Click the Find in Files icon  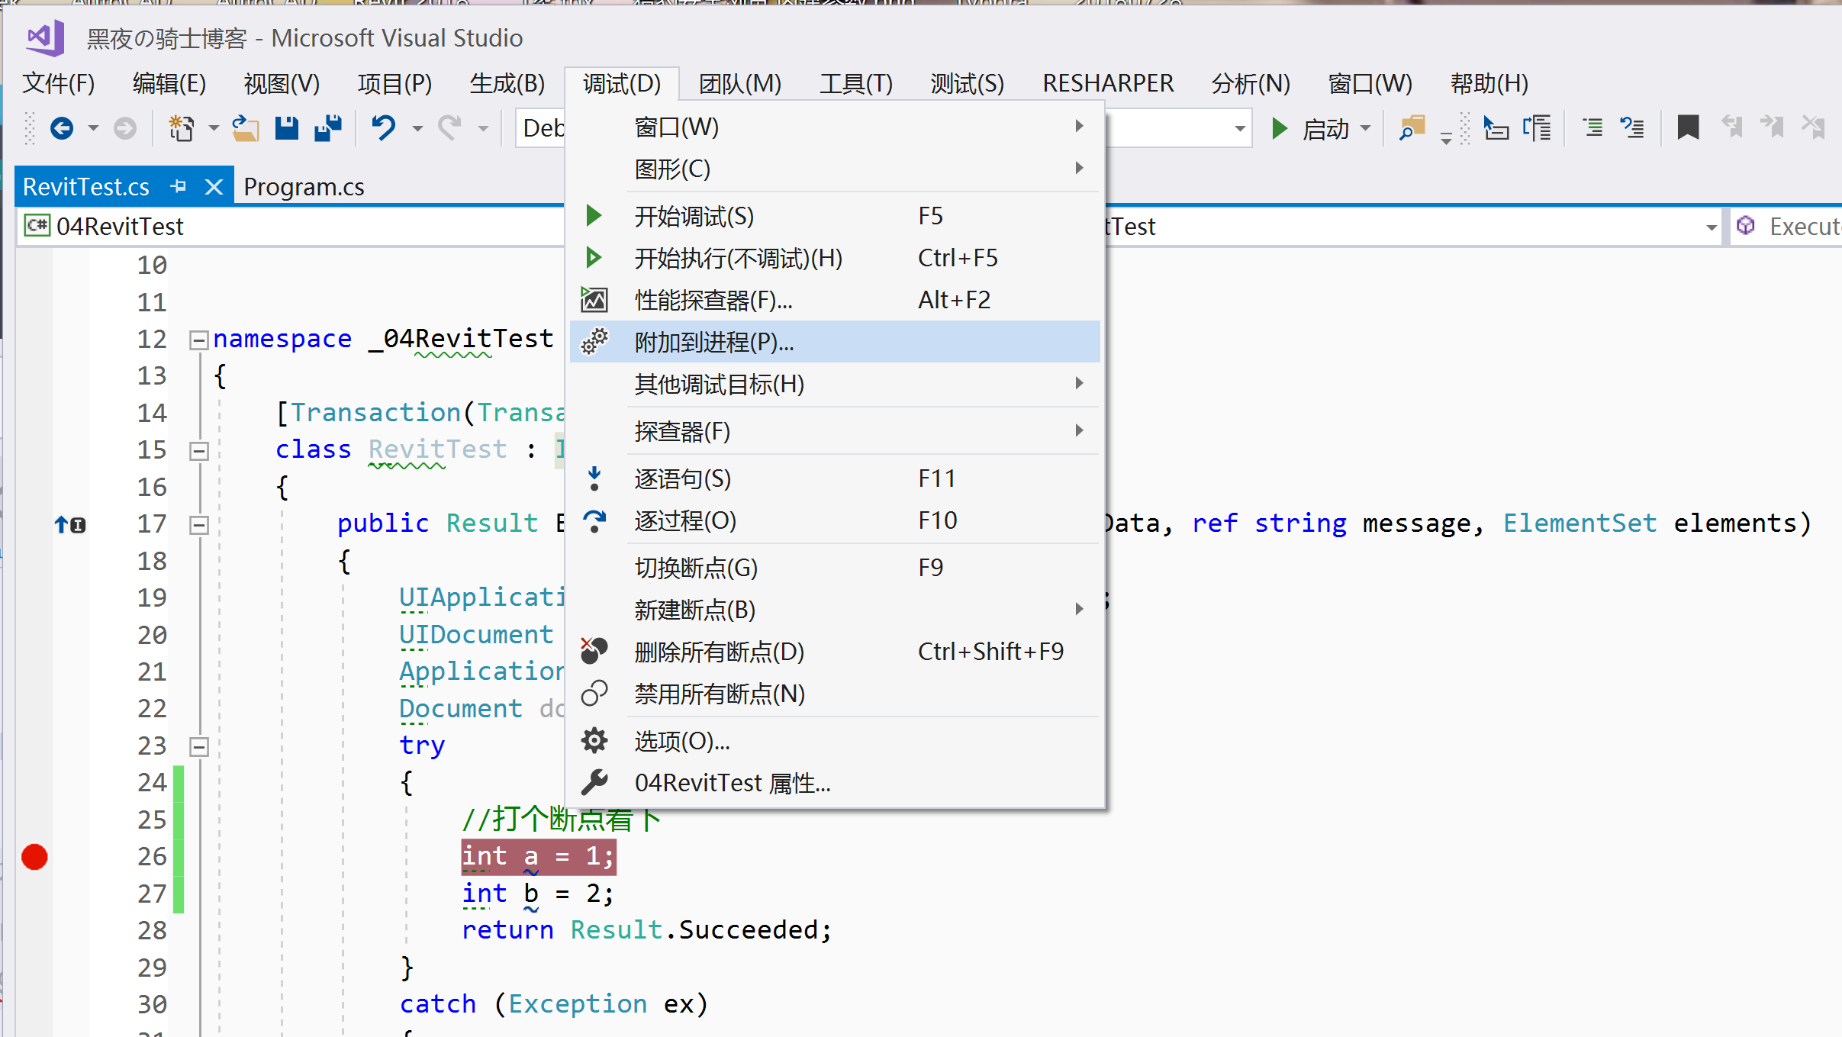coord(1412,128)
